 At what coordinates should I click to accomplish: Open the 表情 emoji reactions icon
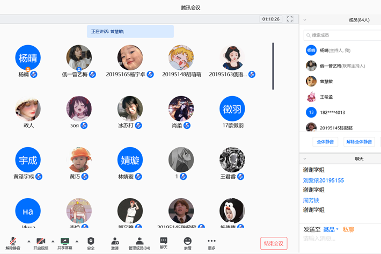point(187,241)
